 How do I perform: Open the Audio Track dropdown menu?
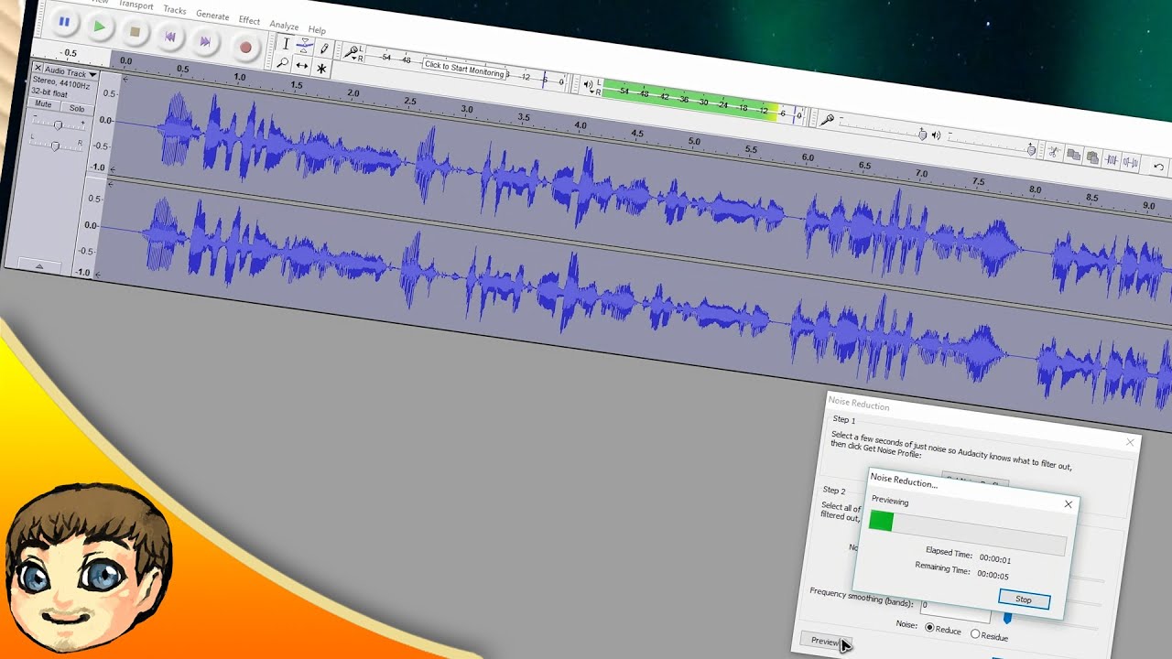(71, 73)
